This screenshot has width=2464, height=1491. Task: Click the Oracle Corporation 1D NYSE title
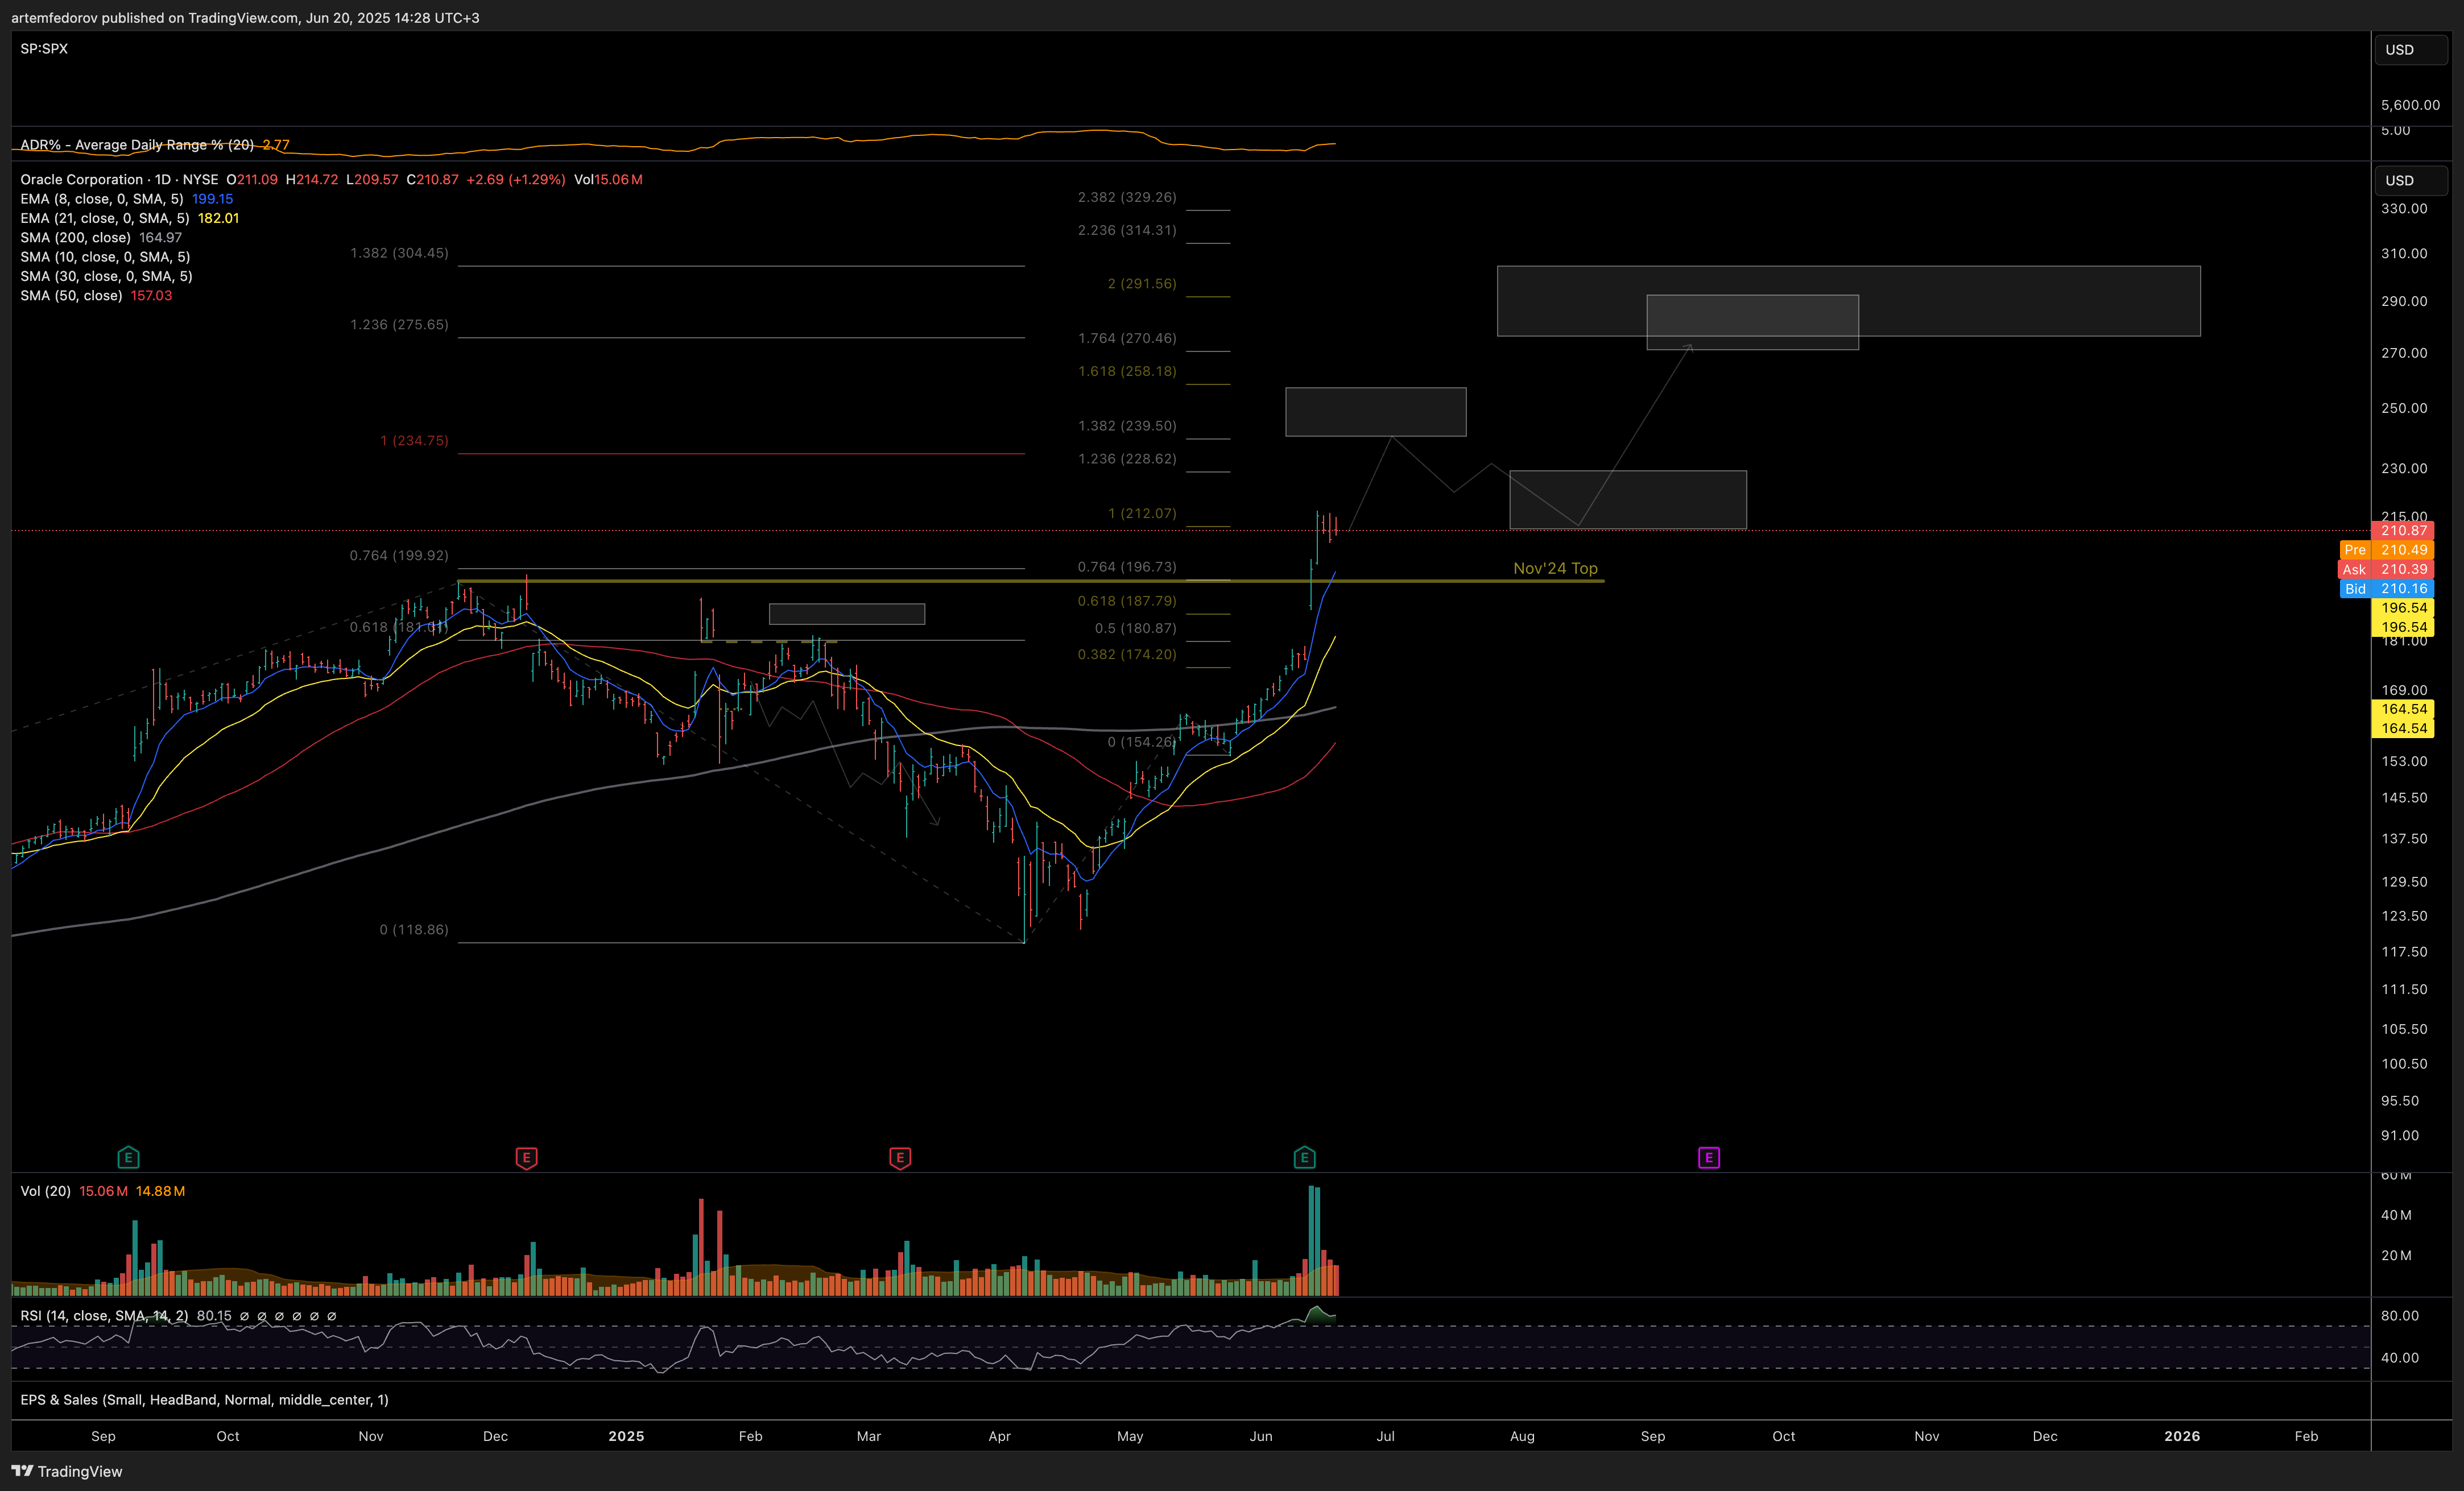(x=119, y=180)
